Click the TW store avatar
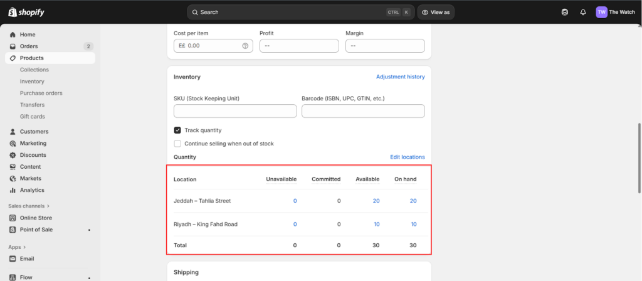This screenshot has height=281, width=642. pos(601,12)
